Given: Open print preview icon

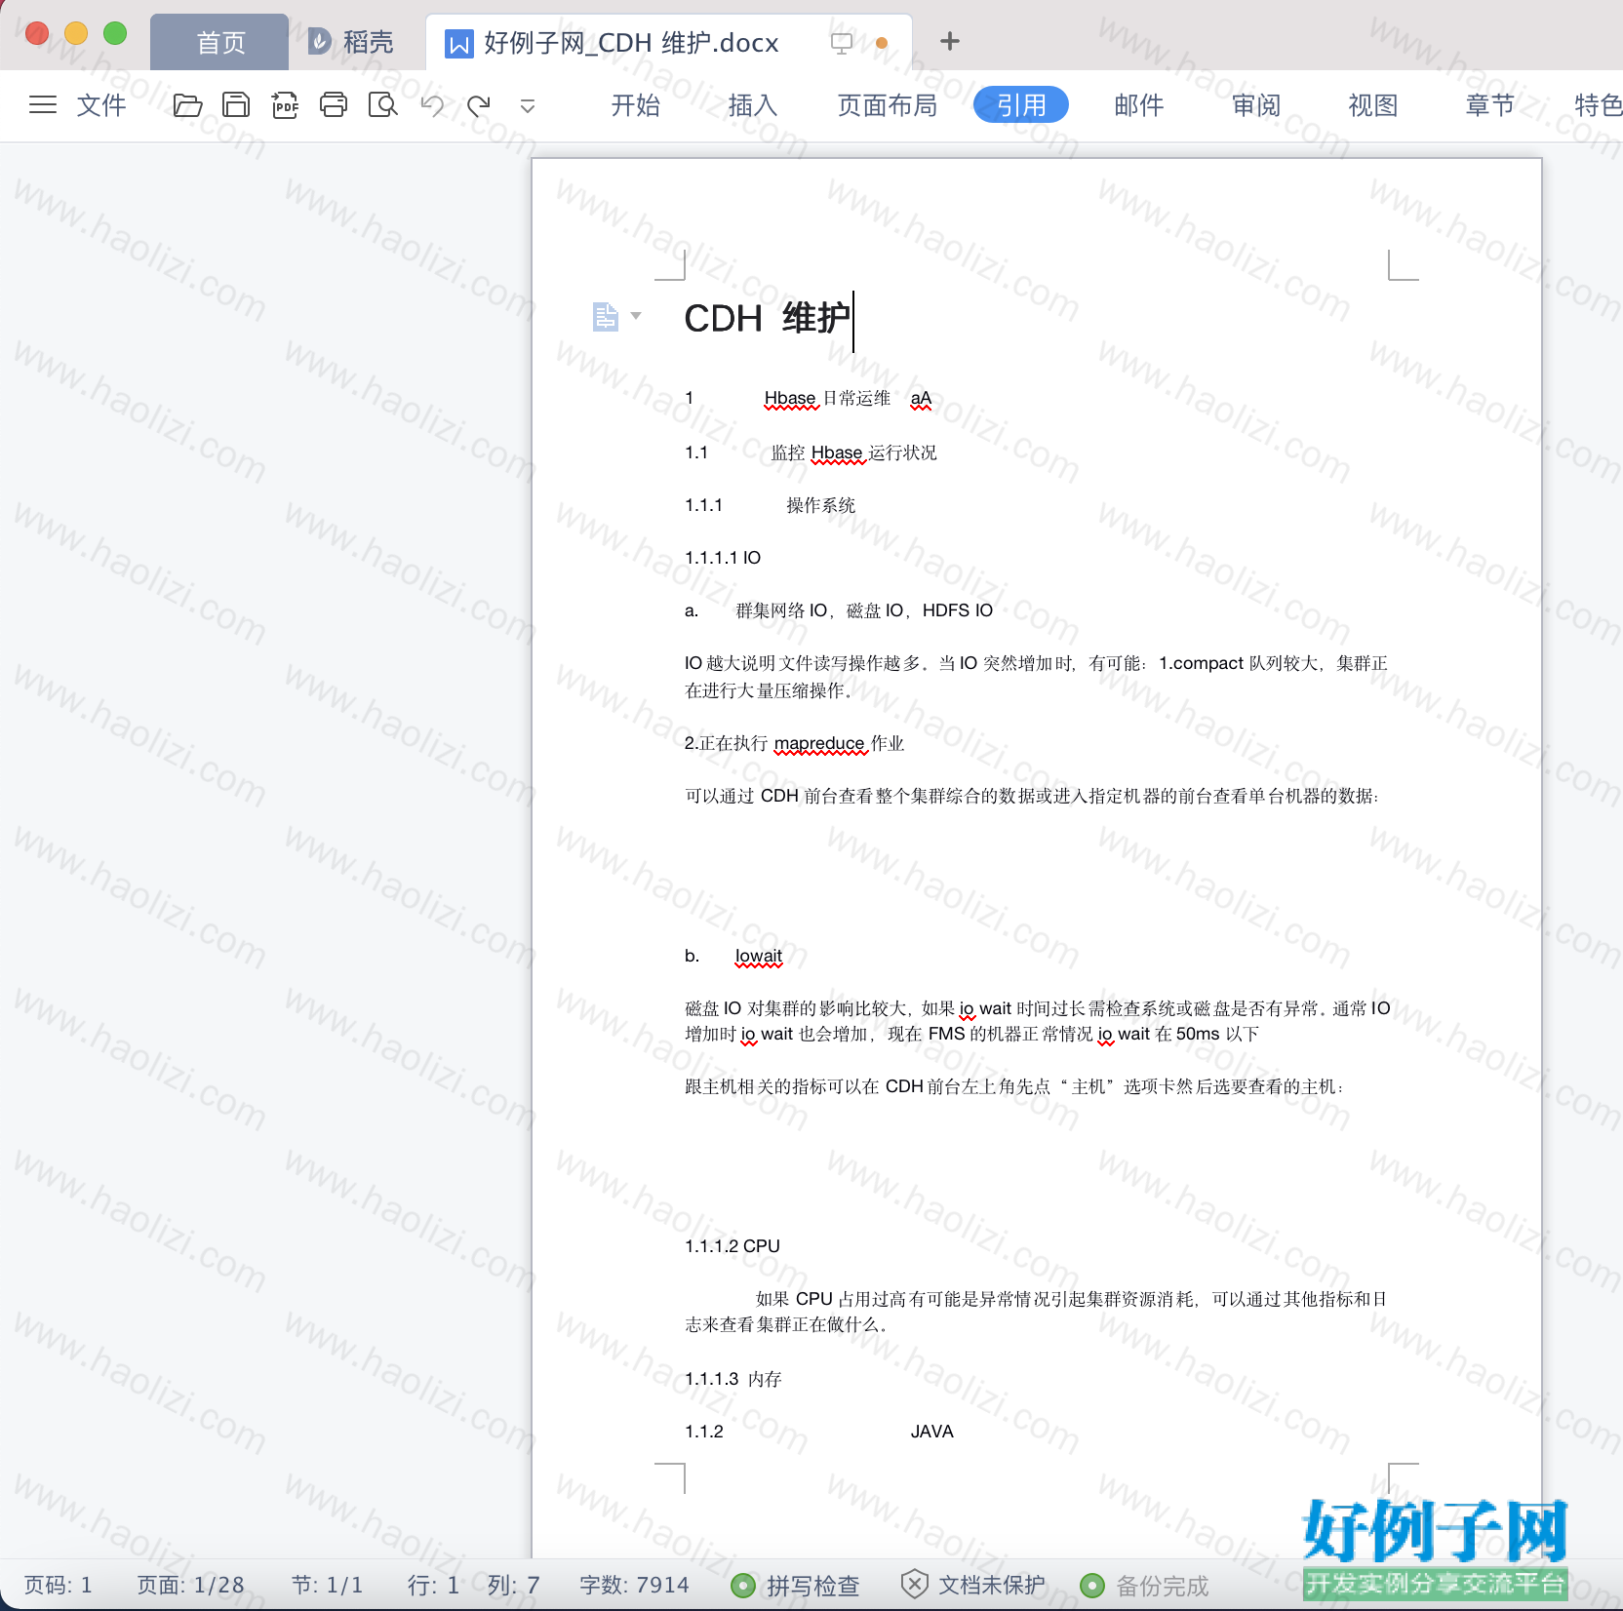Looking at the screenshot, I should (x=383, y=104).
